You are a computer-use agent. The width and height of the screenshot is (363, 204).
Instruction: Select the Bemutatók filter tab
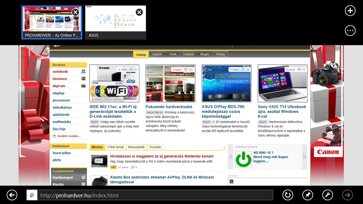(x=136, y=147)
